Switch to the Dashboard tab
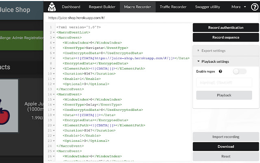This screenshot has height=163, width=260. tap(70, 7)
